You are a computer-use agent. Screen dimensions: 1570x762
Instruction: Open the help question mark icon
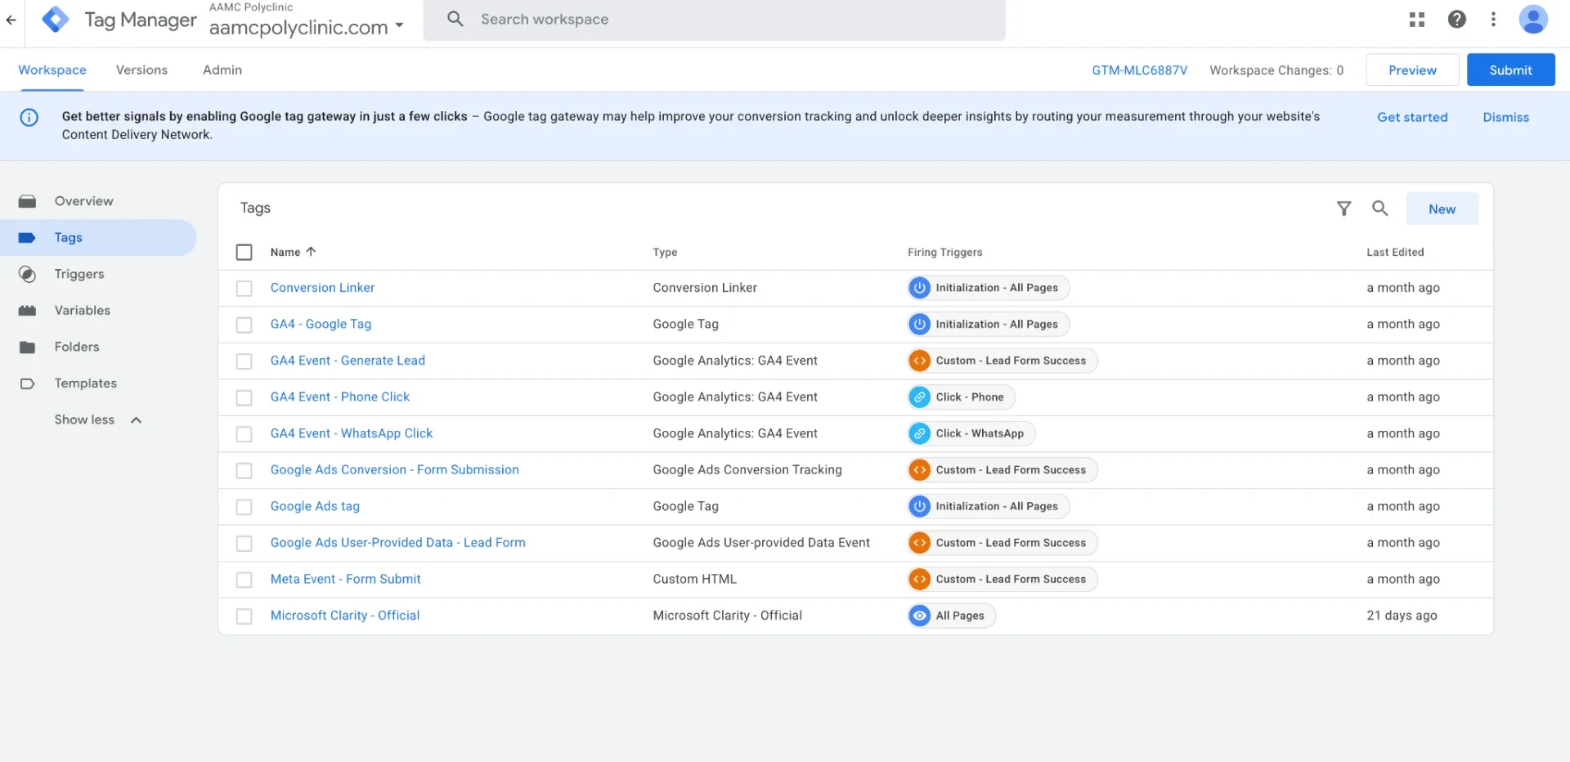1456,20
